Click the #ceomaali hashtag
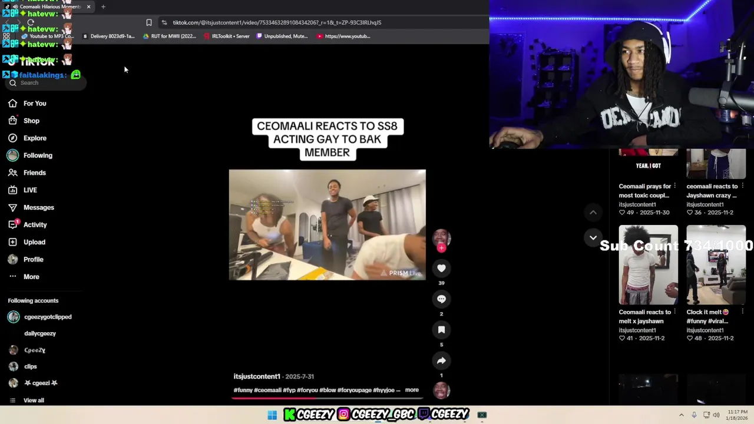754x424 pixels. point(267,390)
